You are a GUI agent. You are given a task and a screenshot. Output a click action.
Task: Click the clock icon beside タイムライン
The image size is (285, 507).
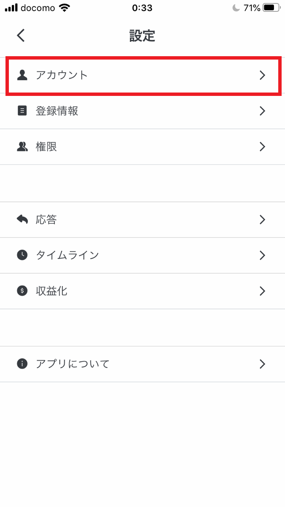pyautogui.click(x=22, y=255)
